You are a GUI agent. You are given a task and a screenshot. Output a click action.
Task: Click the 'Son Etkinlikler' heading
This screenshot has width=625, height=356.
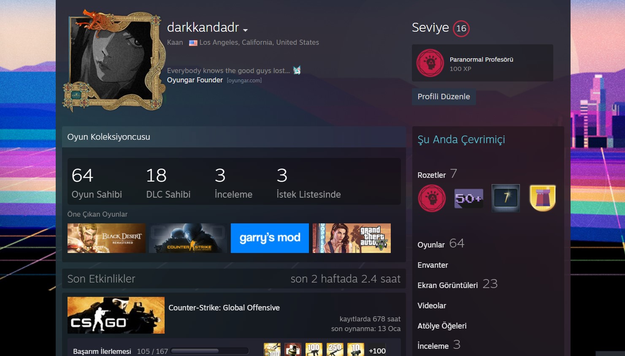[101, 279]
